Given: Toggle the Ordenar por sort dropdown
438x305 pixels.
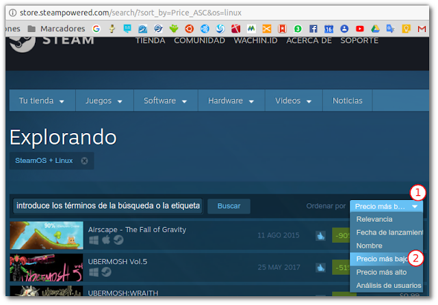Looking at the screenshot, I should (386, 206).
